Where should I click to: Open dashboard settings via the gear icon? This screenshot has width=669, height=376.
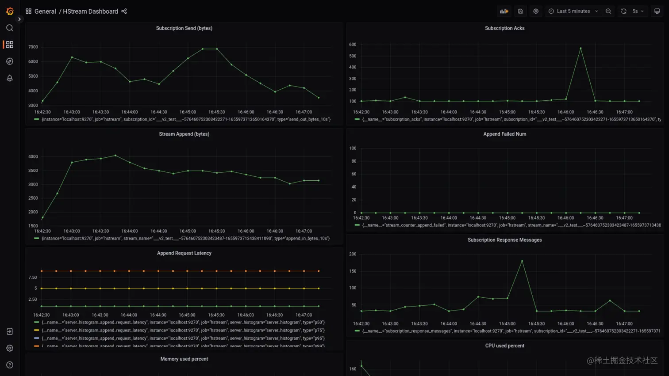536,11
